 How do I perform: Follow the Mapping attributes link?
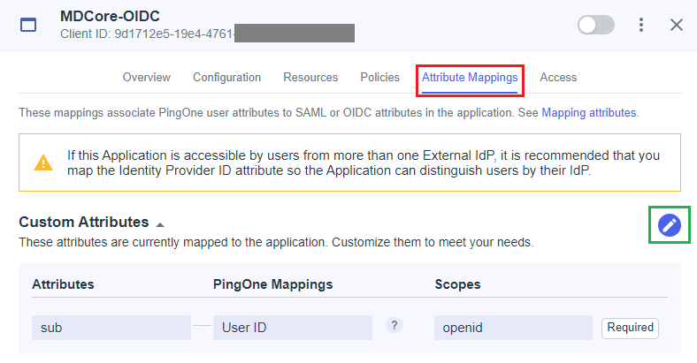(589, 113)
